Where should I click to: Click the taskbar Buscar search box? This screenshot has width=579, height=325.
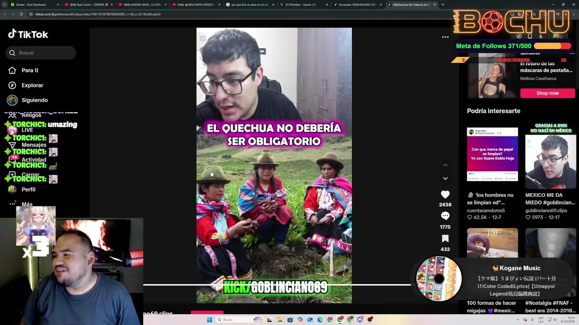[x=239, y=320]
